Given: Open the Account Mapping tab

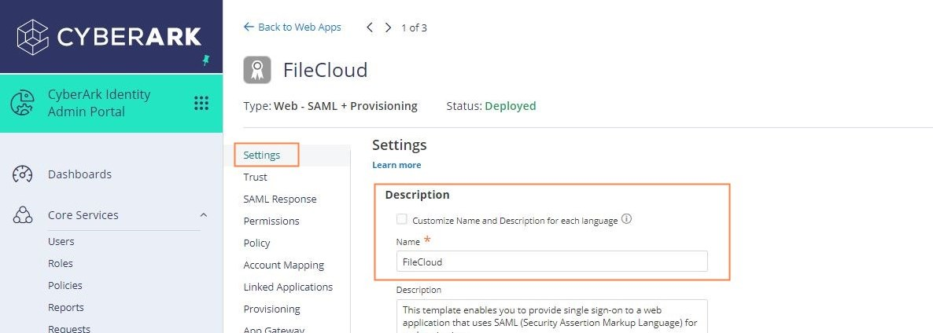Looking at the screenshot, I should pos(283,265).
